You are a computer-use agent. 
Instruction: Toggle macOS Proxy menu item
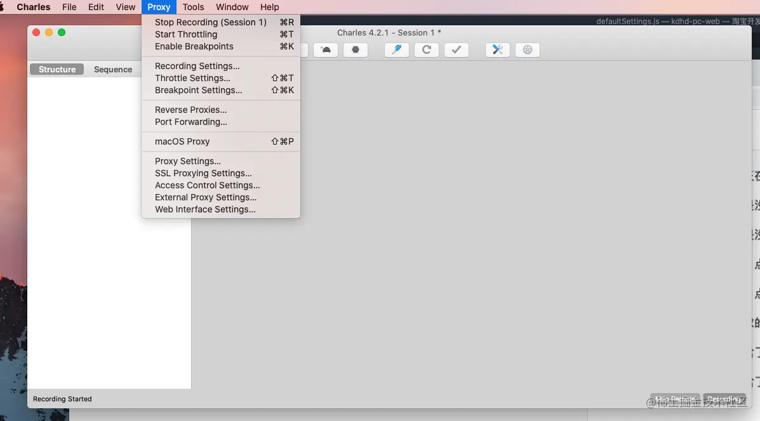pyautogui.click(x=221, y=141)
